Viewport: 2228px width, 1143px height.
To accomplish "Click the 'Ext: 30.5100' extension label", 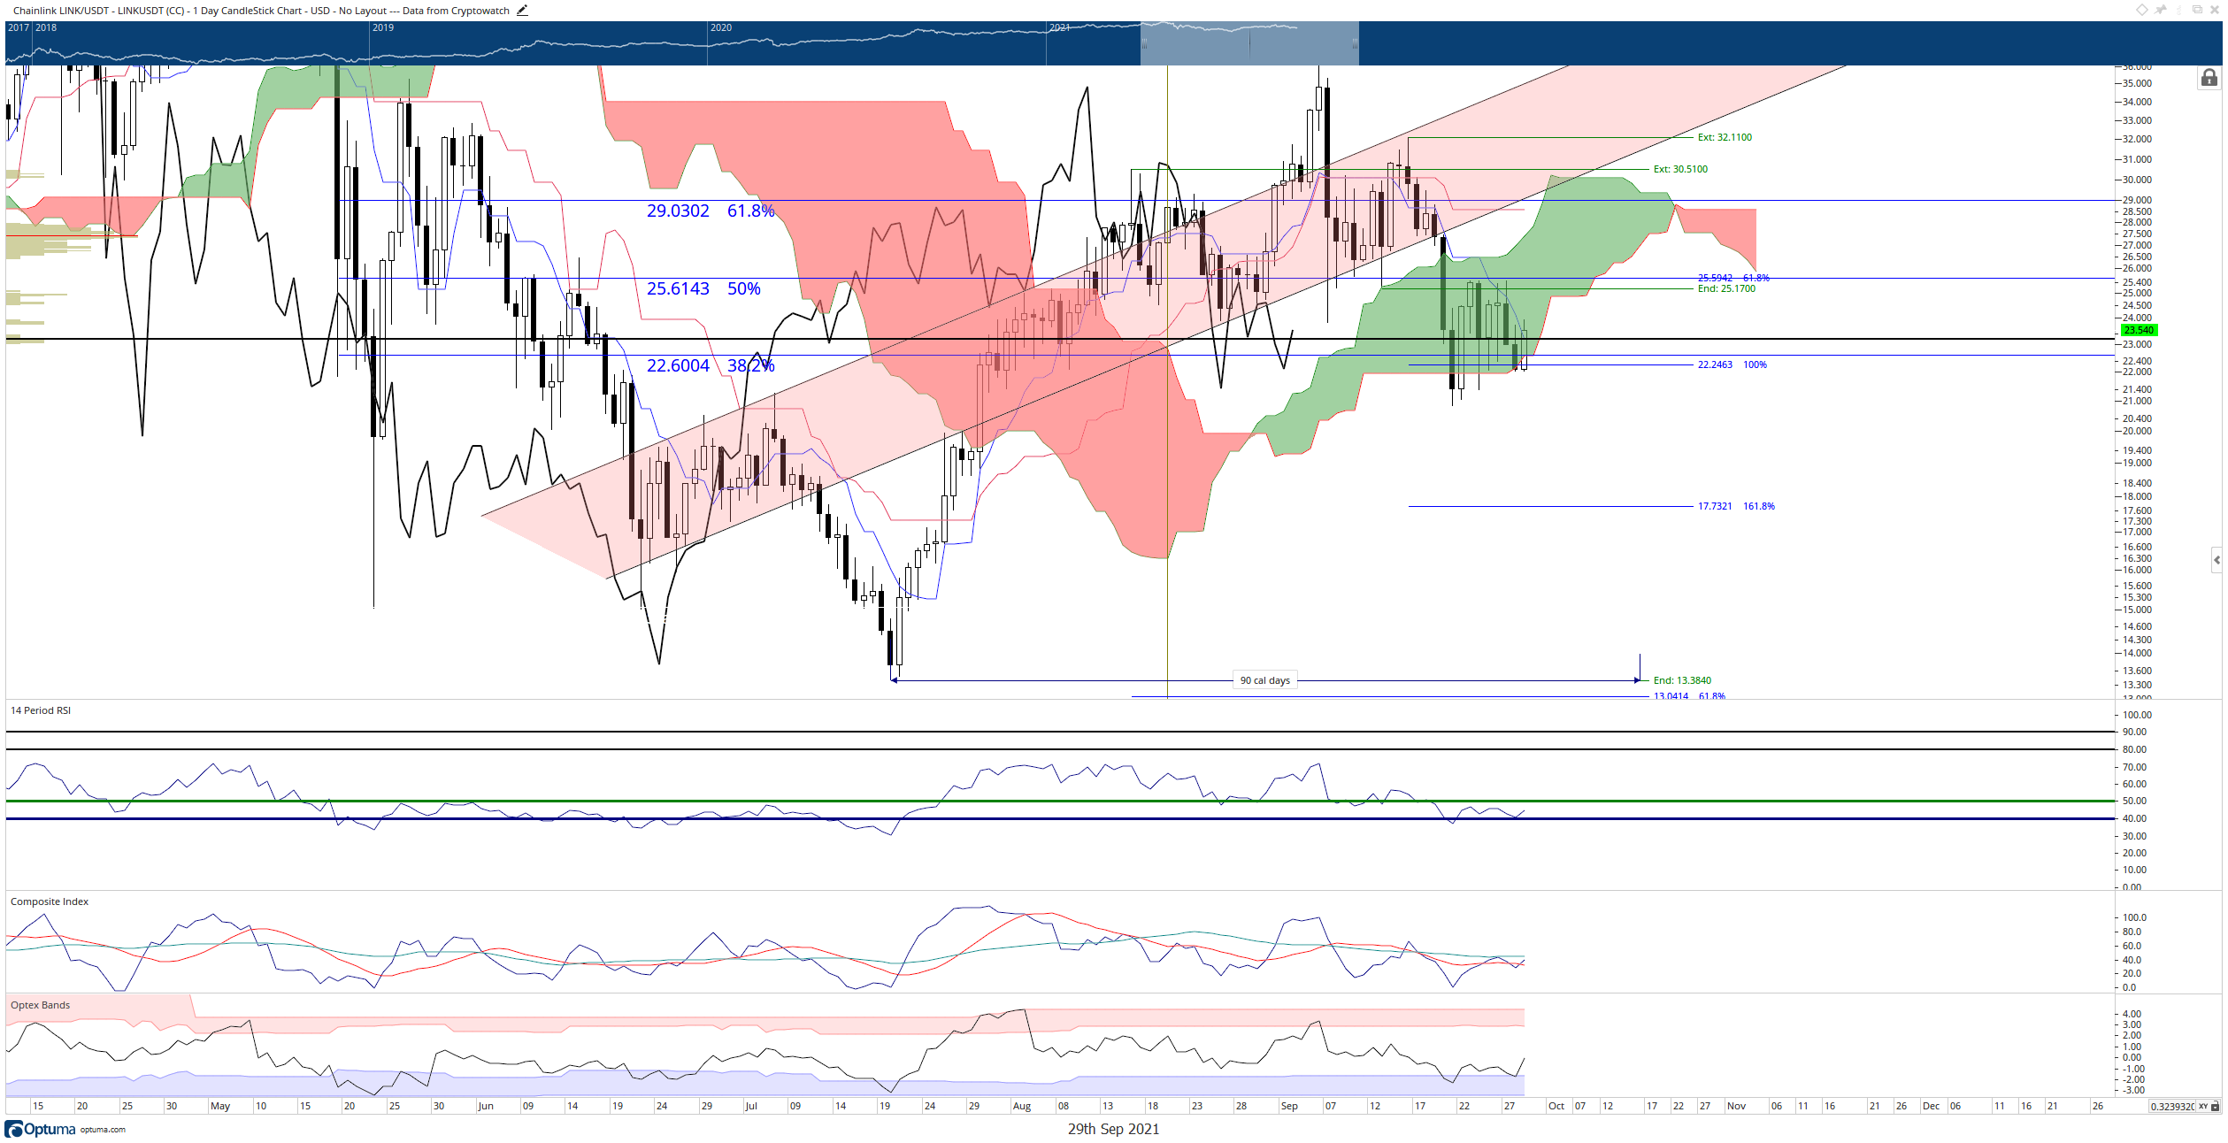I will tap(1680, 169).
